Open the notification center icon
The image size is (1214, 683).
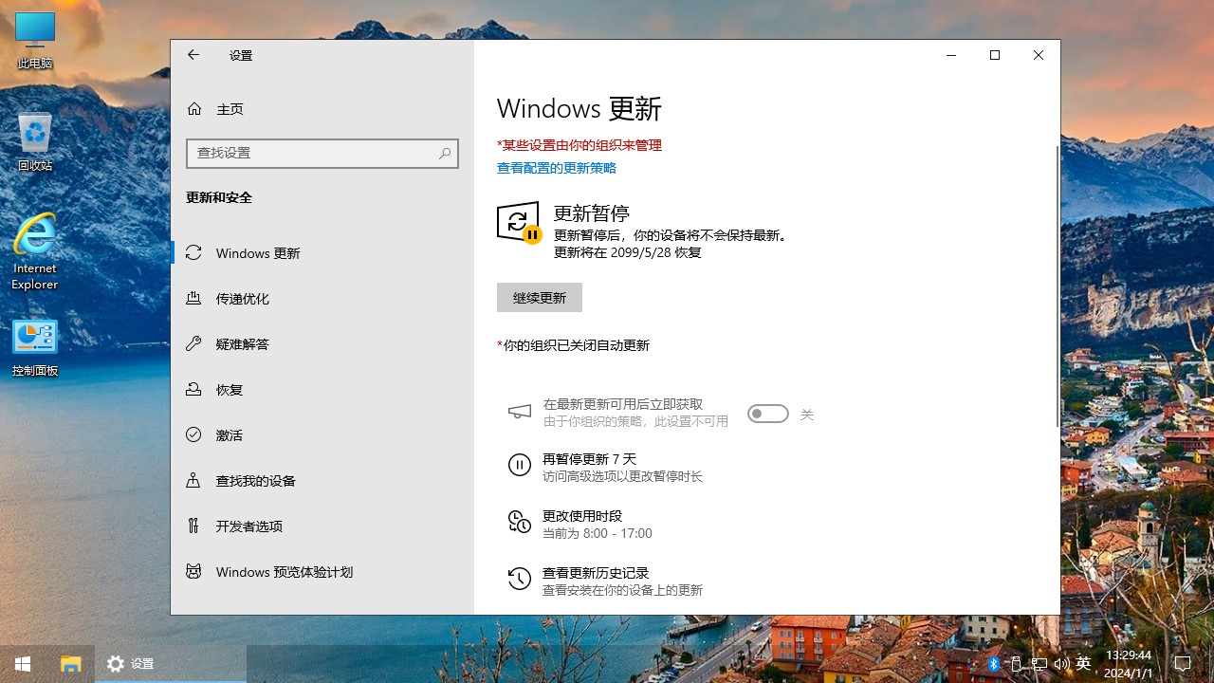click(1183, 664)
